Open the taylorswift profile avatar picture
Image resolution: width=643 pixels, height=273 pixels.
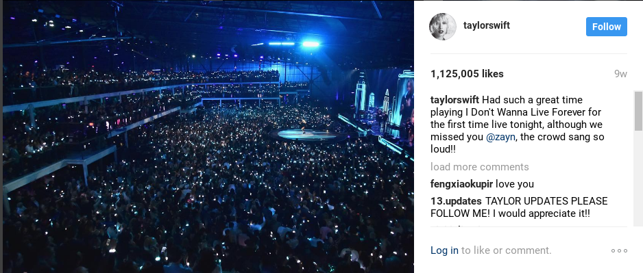coord(442,27)
